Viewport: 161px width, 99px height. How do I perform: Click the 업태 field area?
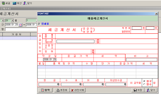pyautogui.click(x=73, y=52)
